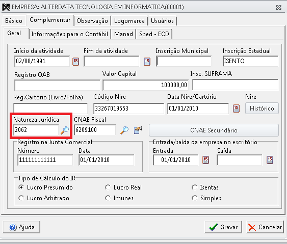
Task: Switch to the Básico tab
Action: coord(14,21)
